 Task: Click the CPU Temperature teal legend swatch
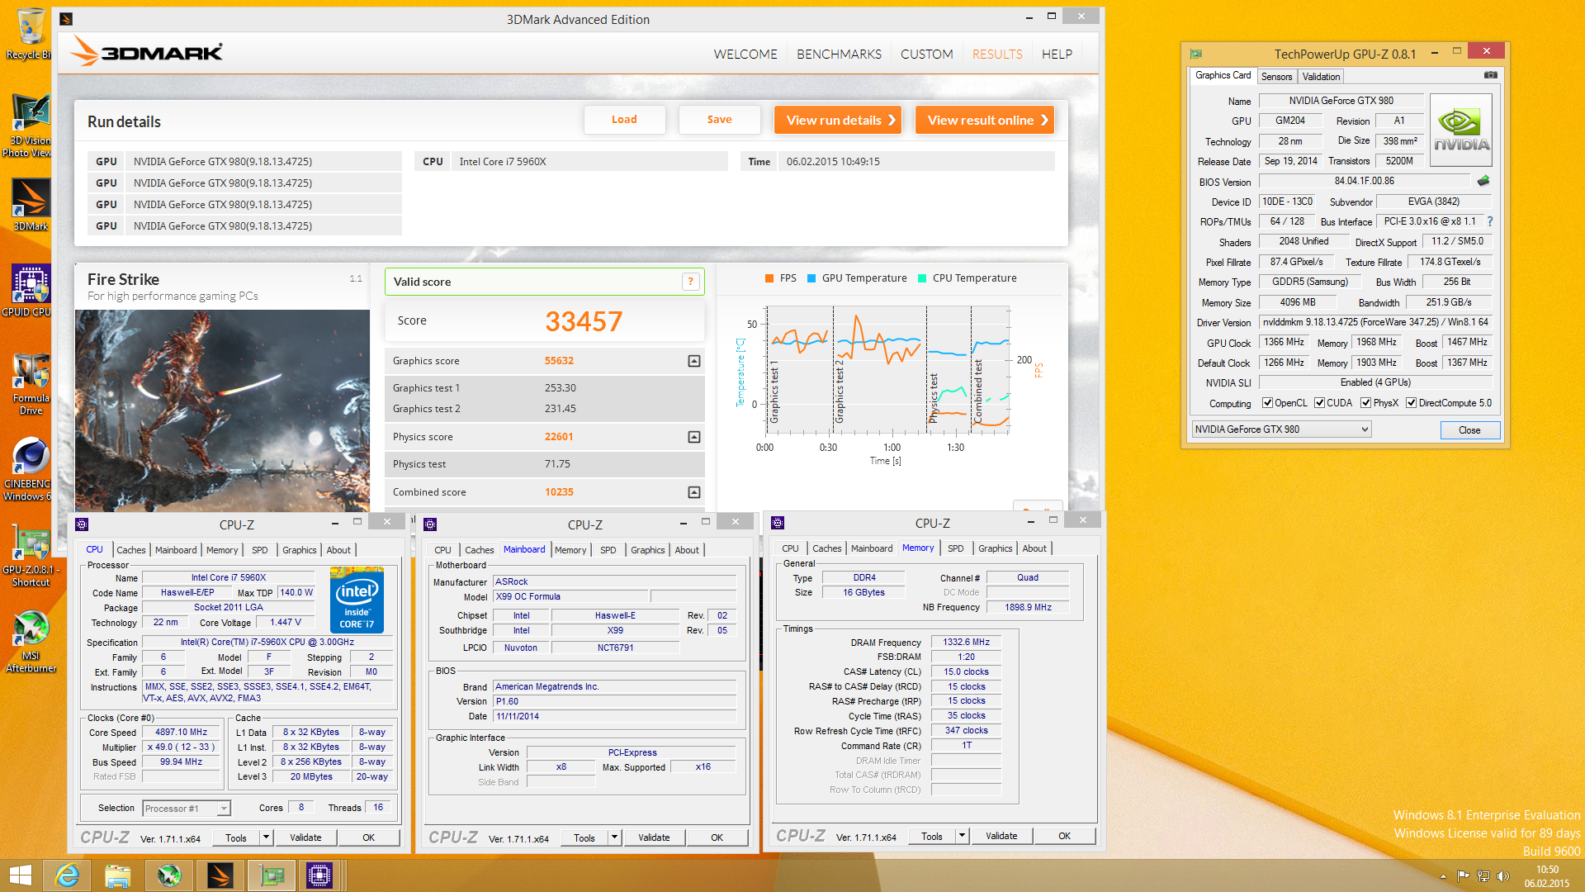[x=922, y=278]
